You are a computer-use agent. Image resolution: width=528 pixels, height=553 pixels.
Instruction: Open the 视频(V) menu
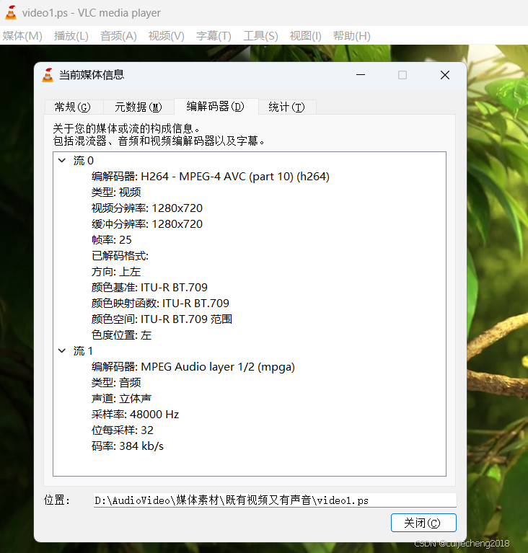click(x=166, y=36)
